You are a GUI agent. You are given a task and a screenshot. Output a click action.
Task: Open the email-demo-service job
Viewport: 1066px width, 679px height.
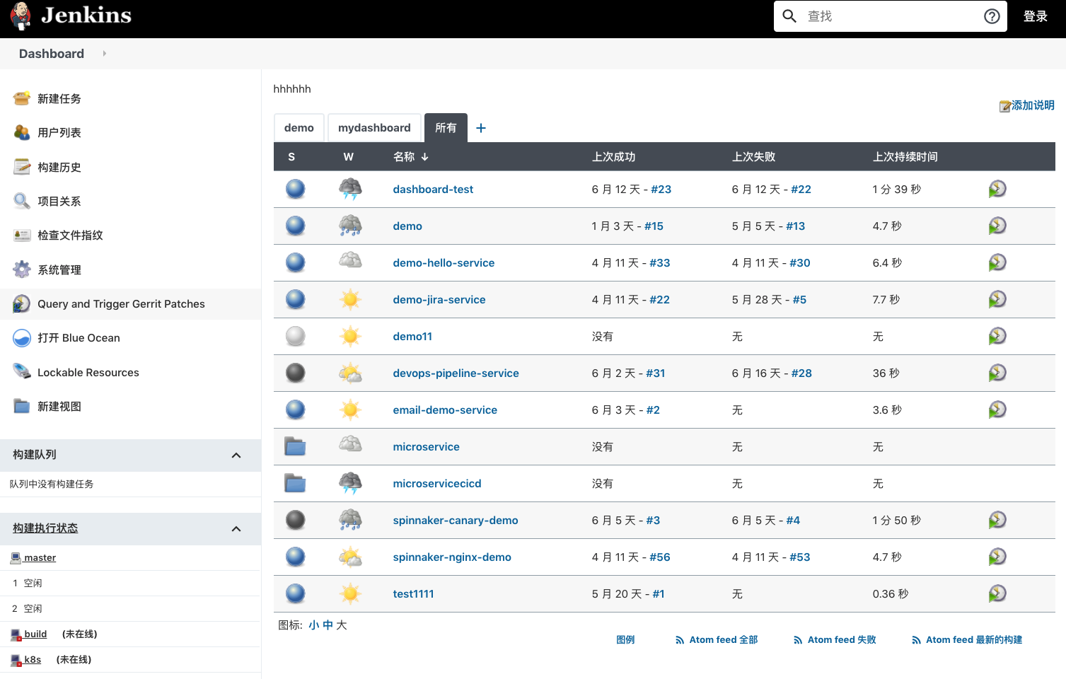445,410
